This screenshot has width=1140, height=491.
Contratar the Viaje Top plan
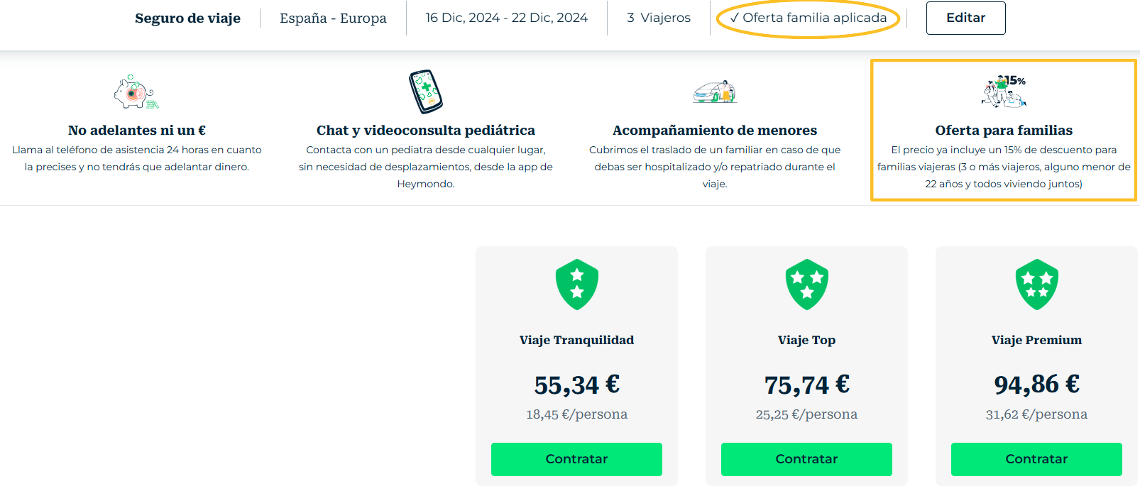pyautogui.click(x=806, y=459)
